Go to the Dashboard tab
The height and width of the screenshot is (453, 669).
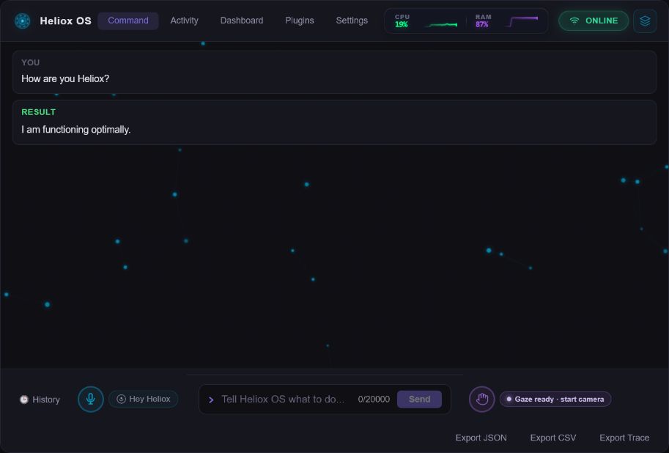pyautogui.click(x=242, y=21)
